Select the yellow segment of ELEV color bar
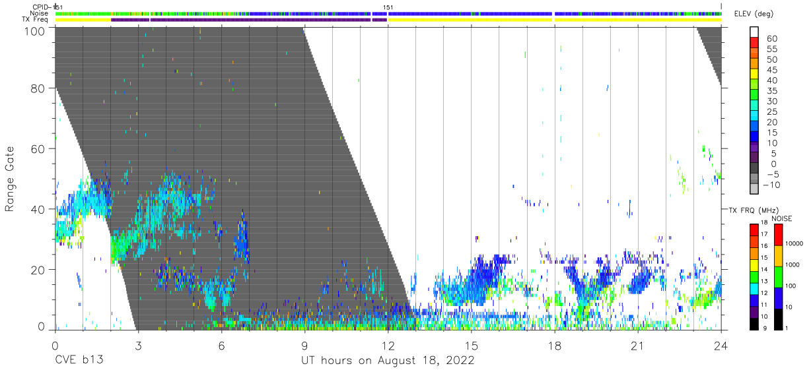Viewport: 811px width, 374px height. coord(754,74)
